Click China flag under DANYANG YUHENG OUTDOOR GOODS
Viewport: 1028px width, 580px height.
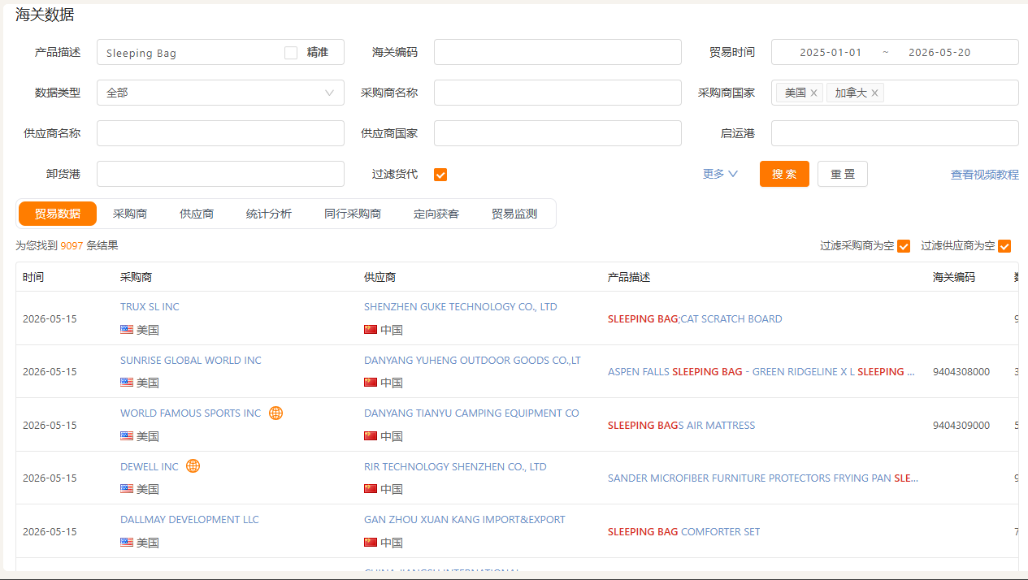(371, 383)
